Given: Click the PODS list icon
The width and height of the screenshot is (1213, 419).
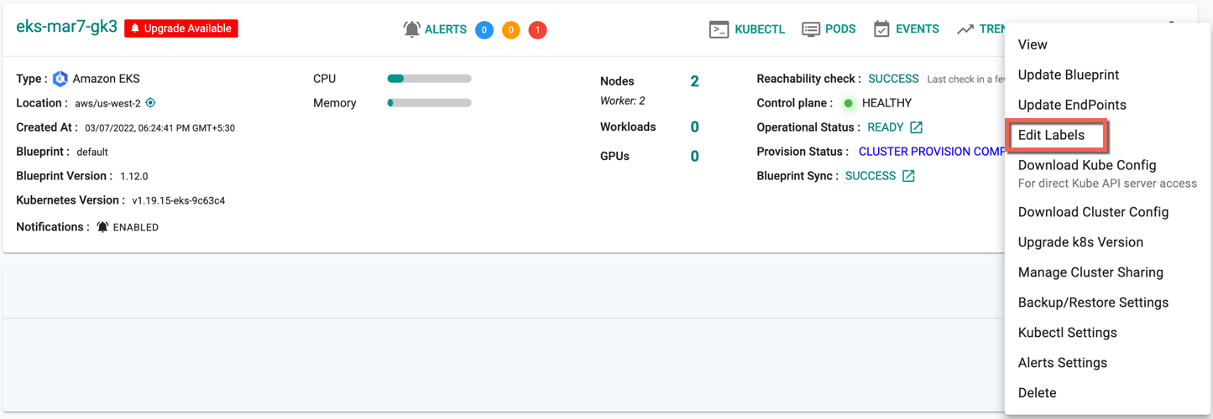Looking at the screenshot, I should pyautogui.click(x=811, y=29).
